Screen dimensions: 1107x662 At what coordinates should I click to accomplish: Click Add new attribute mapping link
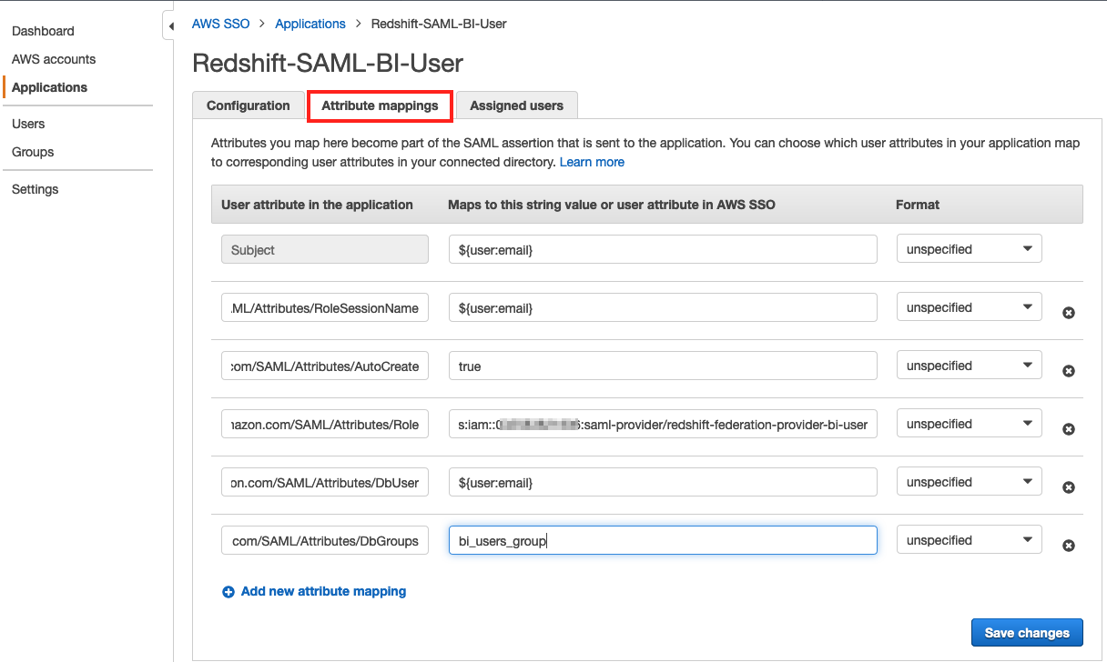(x=323, y=591)
